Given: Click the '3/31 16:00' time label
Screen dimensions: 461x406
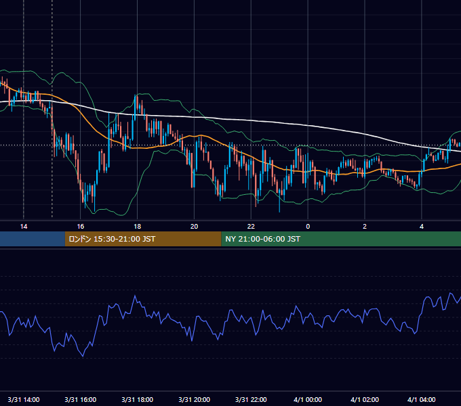Looking at the screenshot, I should click(80, 399).
